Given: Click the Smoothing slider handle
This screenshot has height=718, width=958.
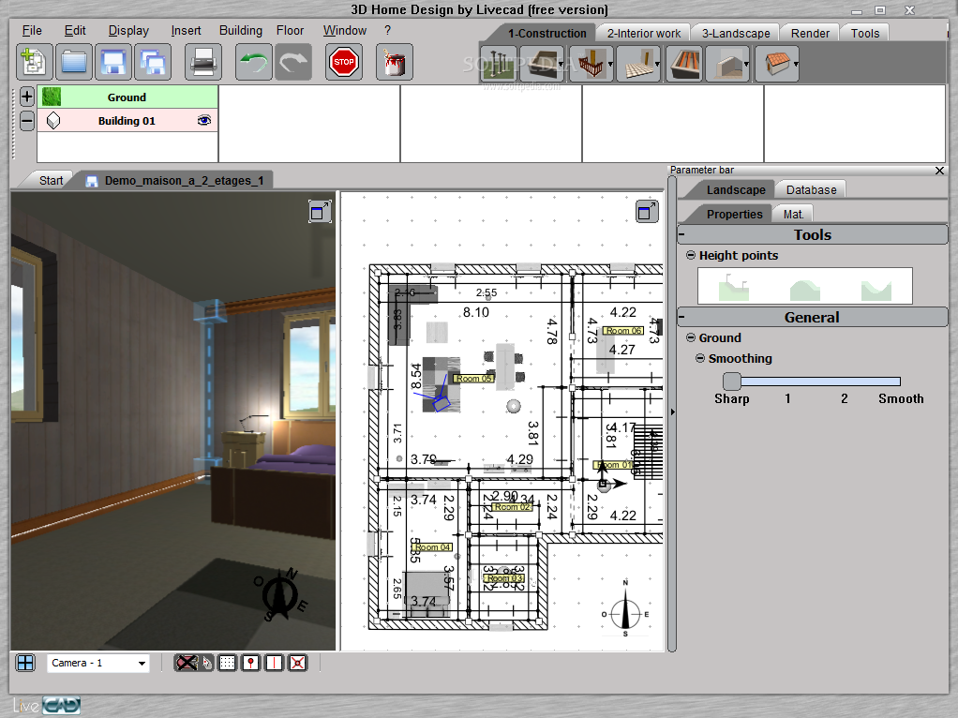Looking at the screenshot, I should coord(731,381).
